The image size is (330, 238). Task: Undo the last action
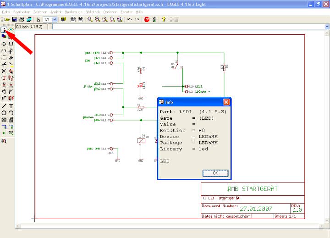point(129,20)
